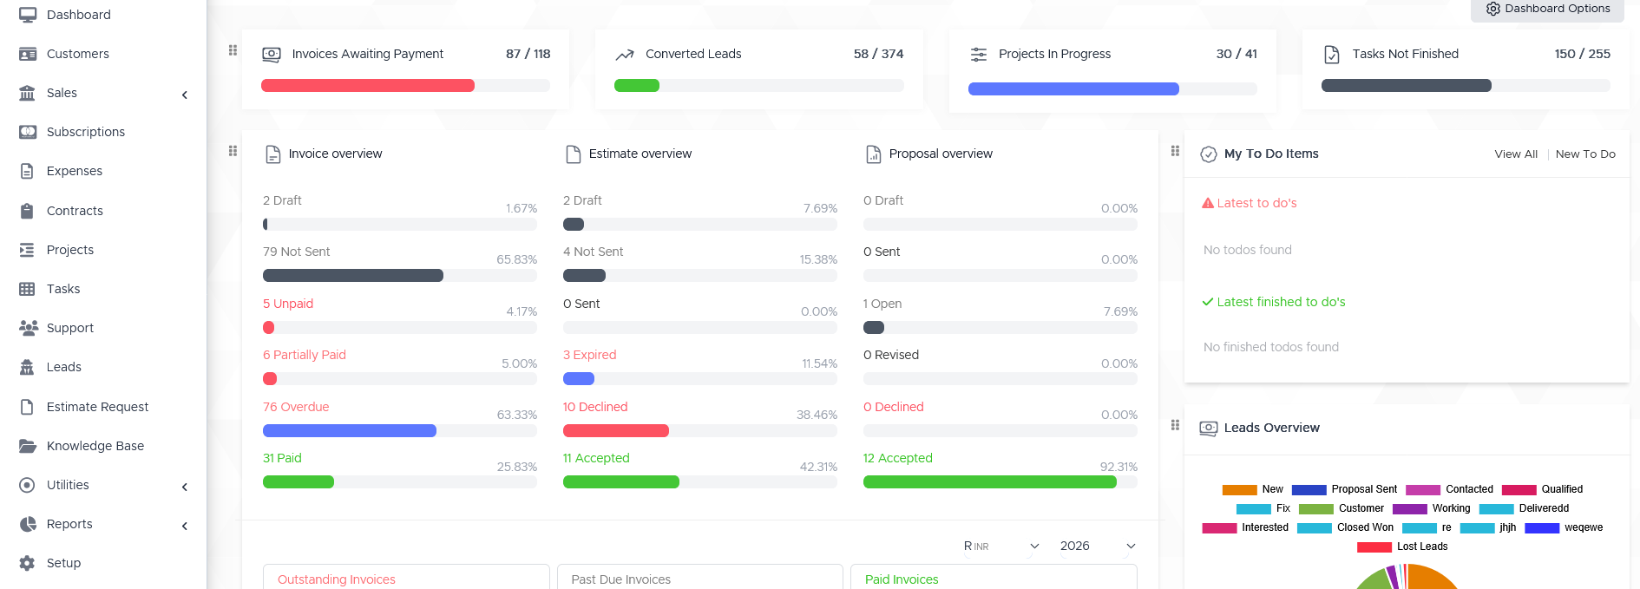1640x589 pixels.
Task: Click the Dashboard Options button
Action: click(x=1547, y=9)
